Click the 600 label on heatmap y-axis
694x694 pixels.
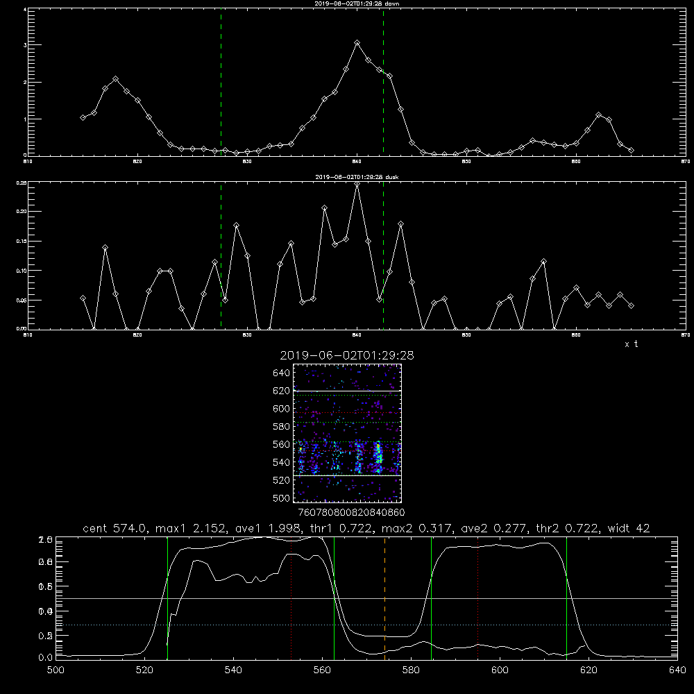pyautogui.click(x=282, y=409)
